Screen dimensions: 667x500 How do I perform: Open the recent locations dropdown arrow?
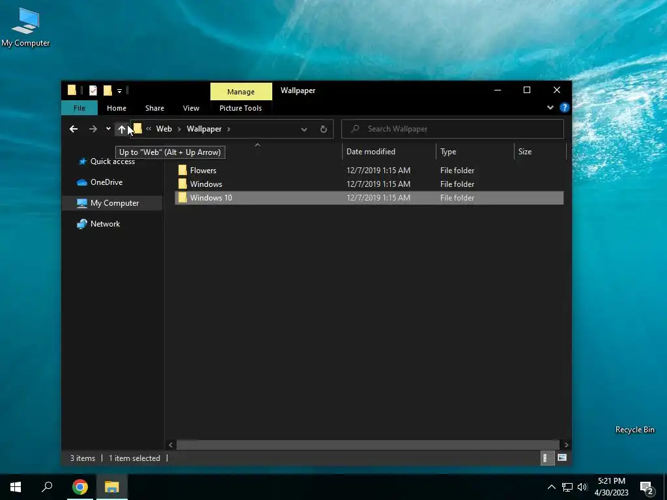click(x=108, y=128)
